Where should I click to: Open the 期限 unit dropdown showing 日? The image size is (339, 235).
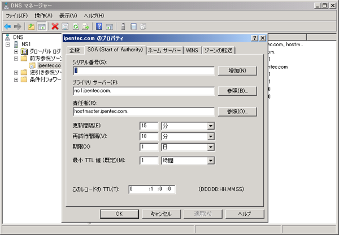click(211, 147)
